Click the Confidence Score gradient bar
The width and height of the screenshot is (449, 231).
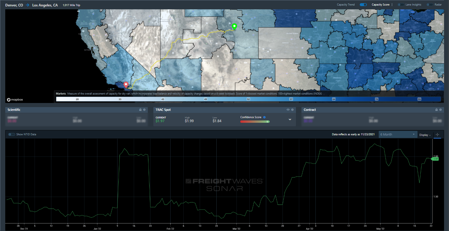tap(255, 122)
